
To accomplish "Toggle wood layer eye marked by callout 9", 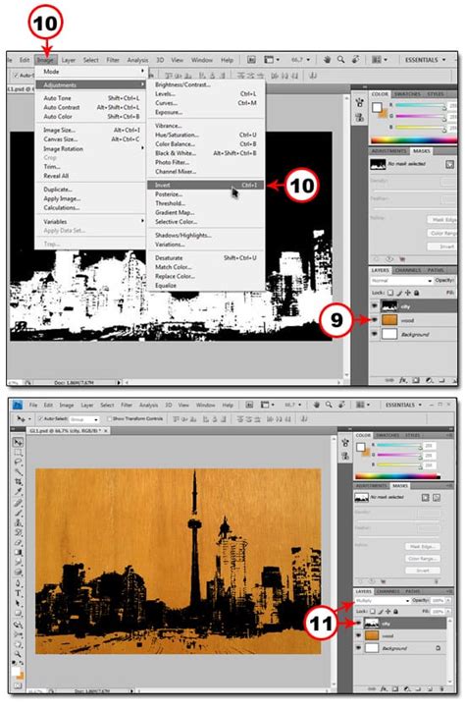I will (x=375, y=320).
